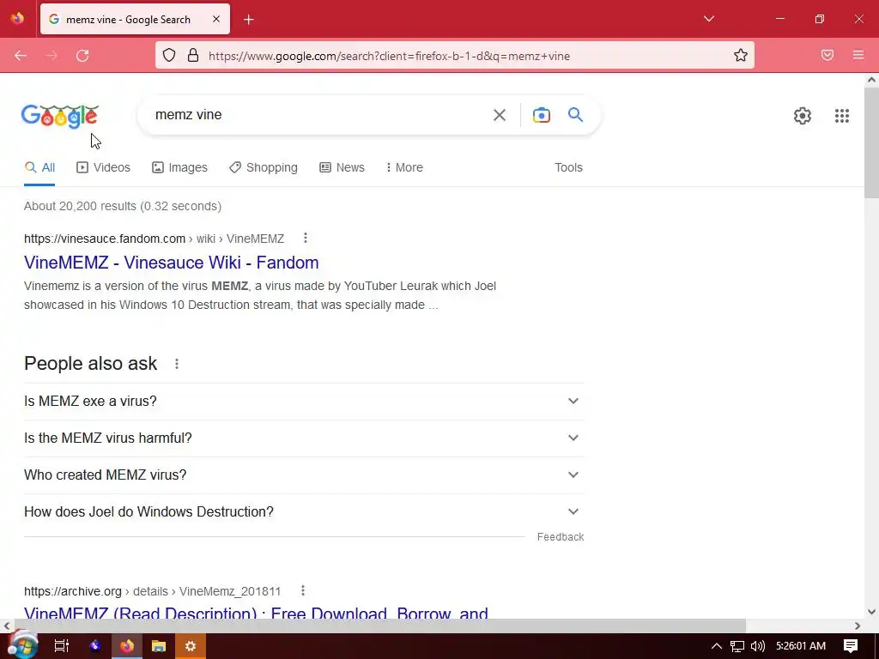Click the Firefox icon left of the tab strip

[x=17, y=19]
